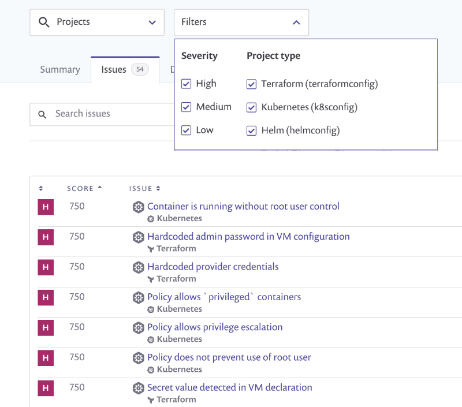The image size is (462, 407).
Task: Open the "Hardcoded provider credentials" issue
Action: click(x=213, y=267)
